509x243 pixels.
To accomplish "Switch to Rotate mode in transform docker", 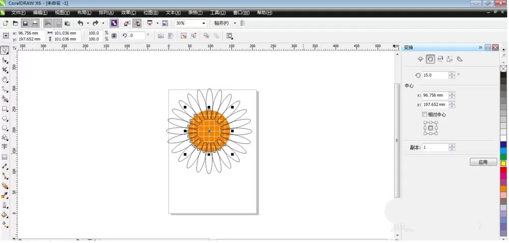I will (x=430, y=59).
